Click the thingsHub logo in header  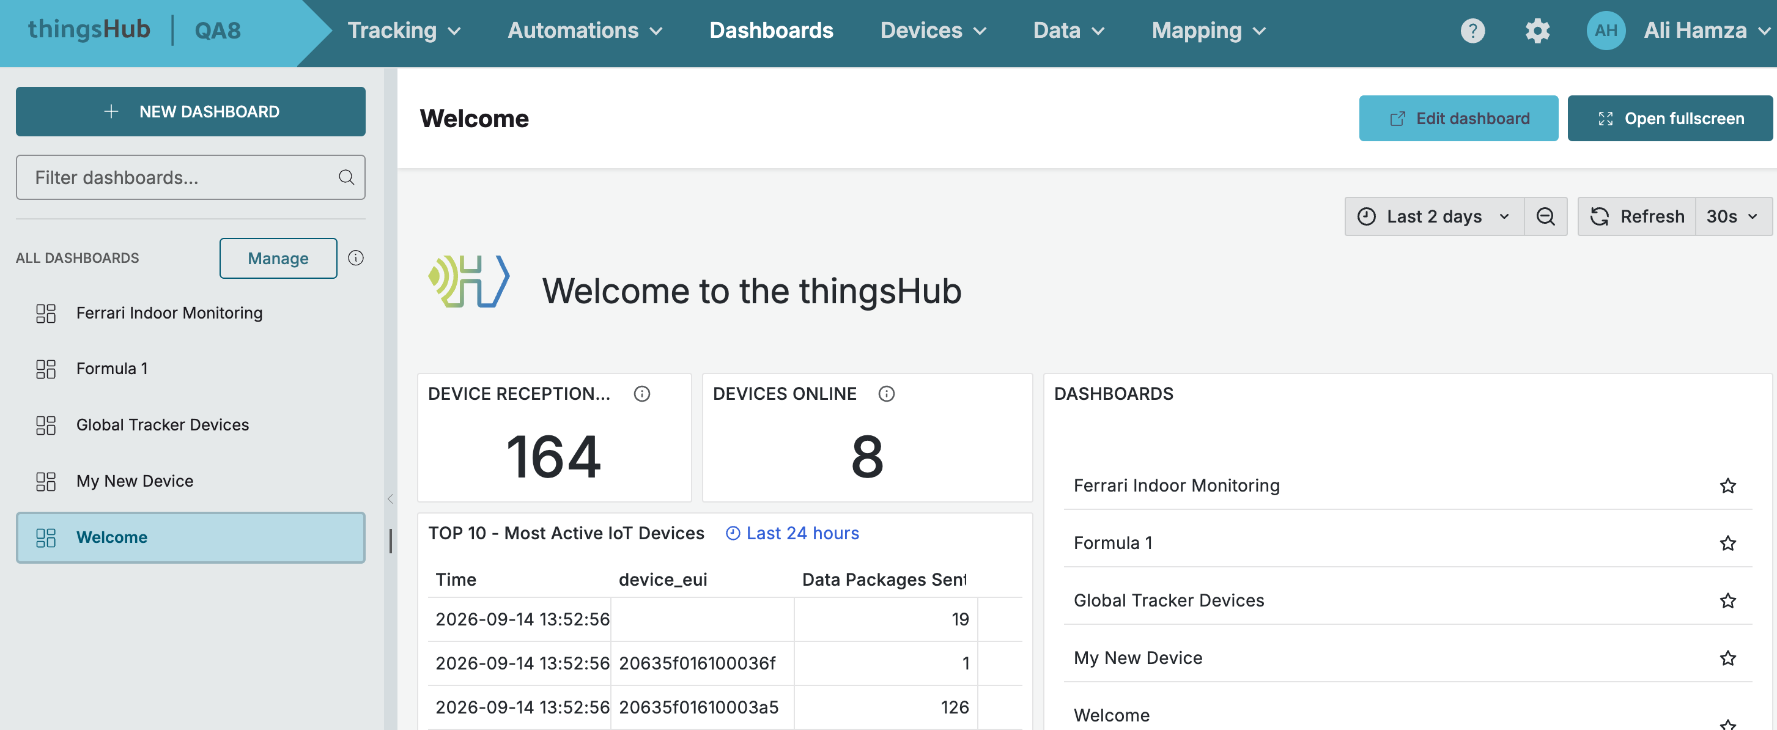89,30
